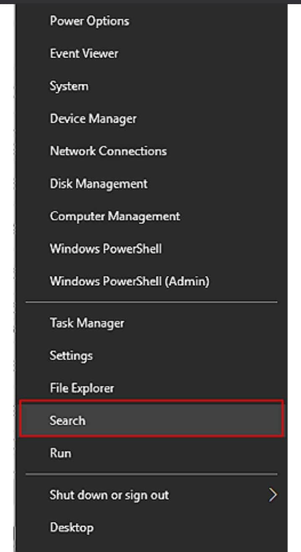Open Disk Management
This screenshot has width=301, height=552.
99,184
